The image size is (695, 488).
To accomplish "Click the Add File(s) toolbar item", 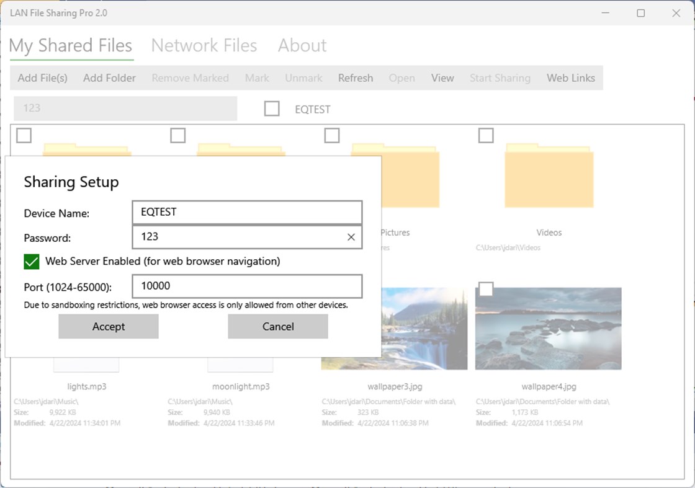I will pos(42,78).
